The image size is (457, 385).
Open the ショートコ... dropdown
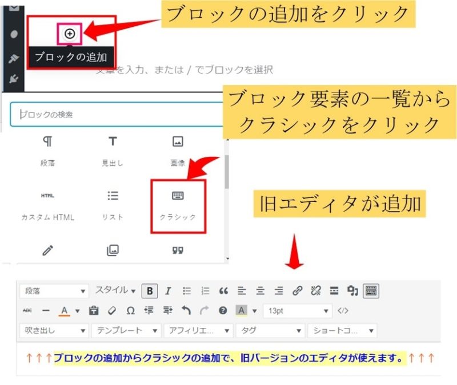[x=342, y=331]
